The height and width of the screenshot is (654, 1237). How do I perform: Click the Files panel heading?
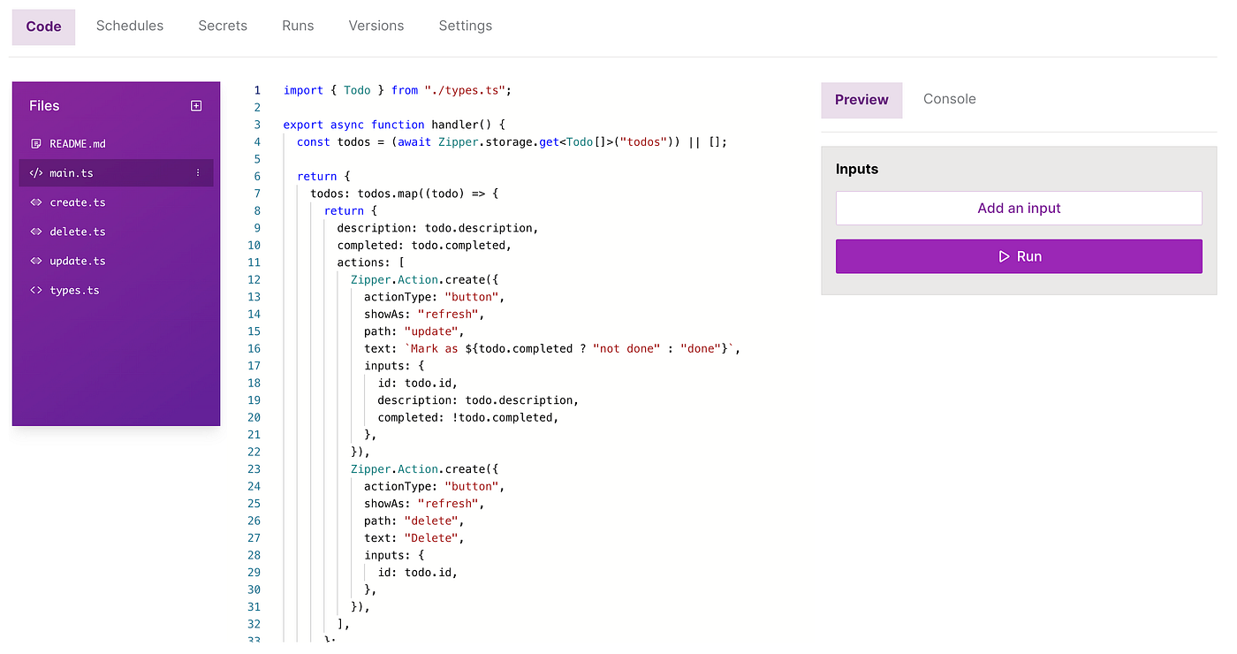(44, 106)
